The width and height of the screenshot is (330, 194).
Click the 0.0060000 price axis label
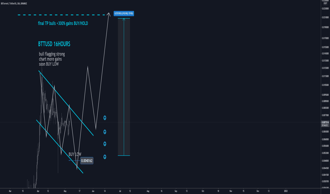325,139
